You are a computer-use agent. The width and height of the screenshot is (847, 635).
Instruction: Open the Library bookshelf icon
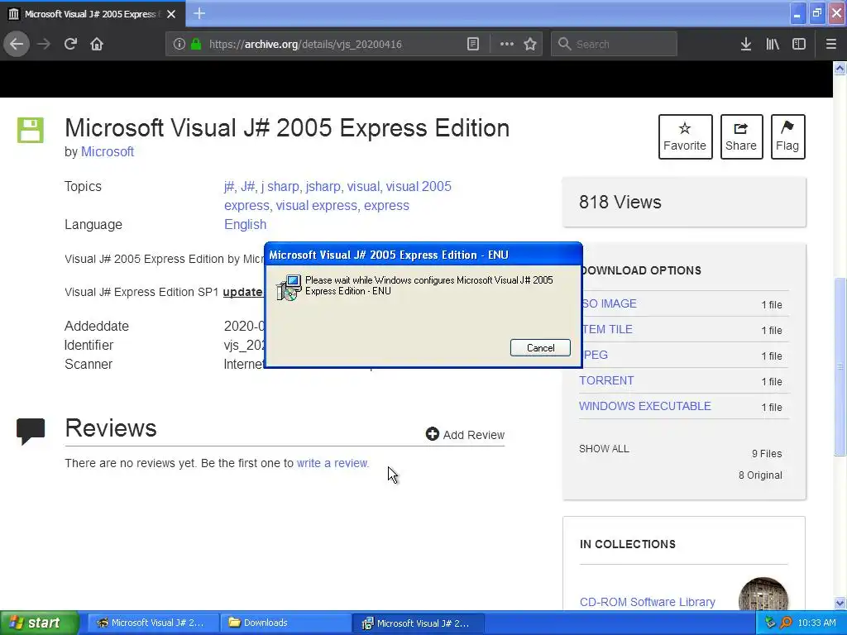click(x=773, y=44)
